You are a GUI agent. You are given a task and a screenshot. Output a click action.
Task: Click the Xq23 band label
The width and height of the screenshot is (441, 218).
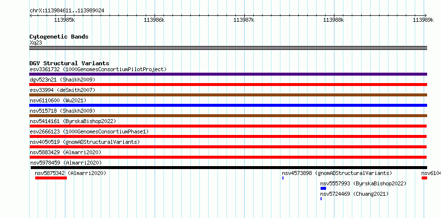36,43
